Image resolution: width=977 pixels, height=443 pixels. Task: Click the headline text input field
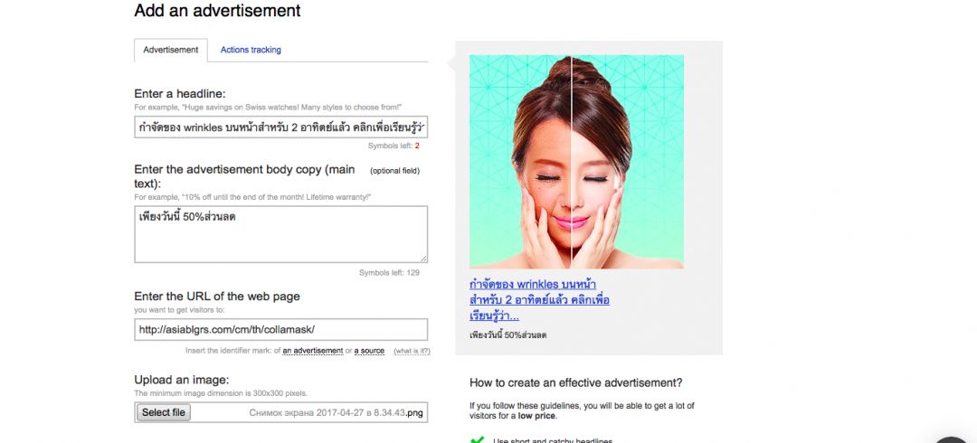point(281,127)
